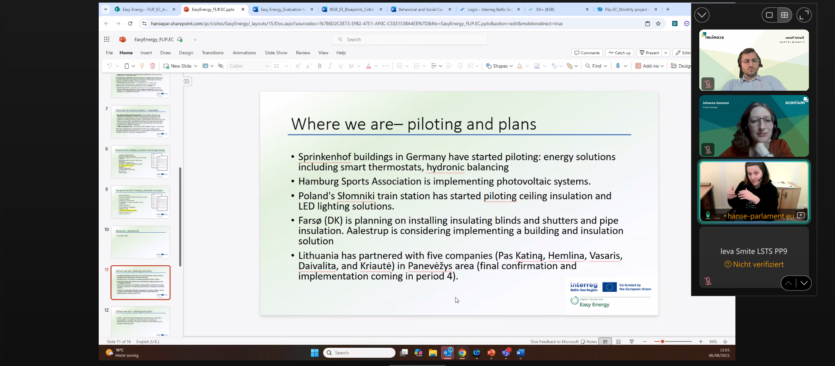Toggle underline formatting
Screen dimensions: 835x366
341,66
